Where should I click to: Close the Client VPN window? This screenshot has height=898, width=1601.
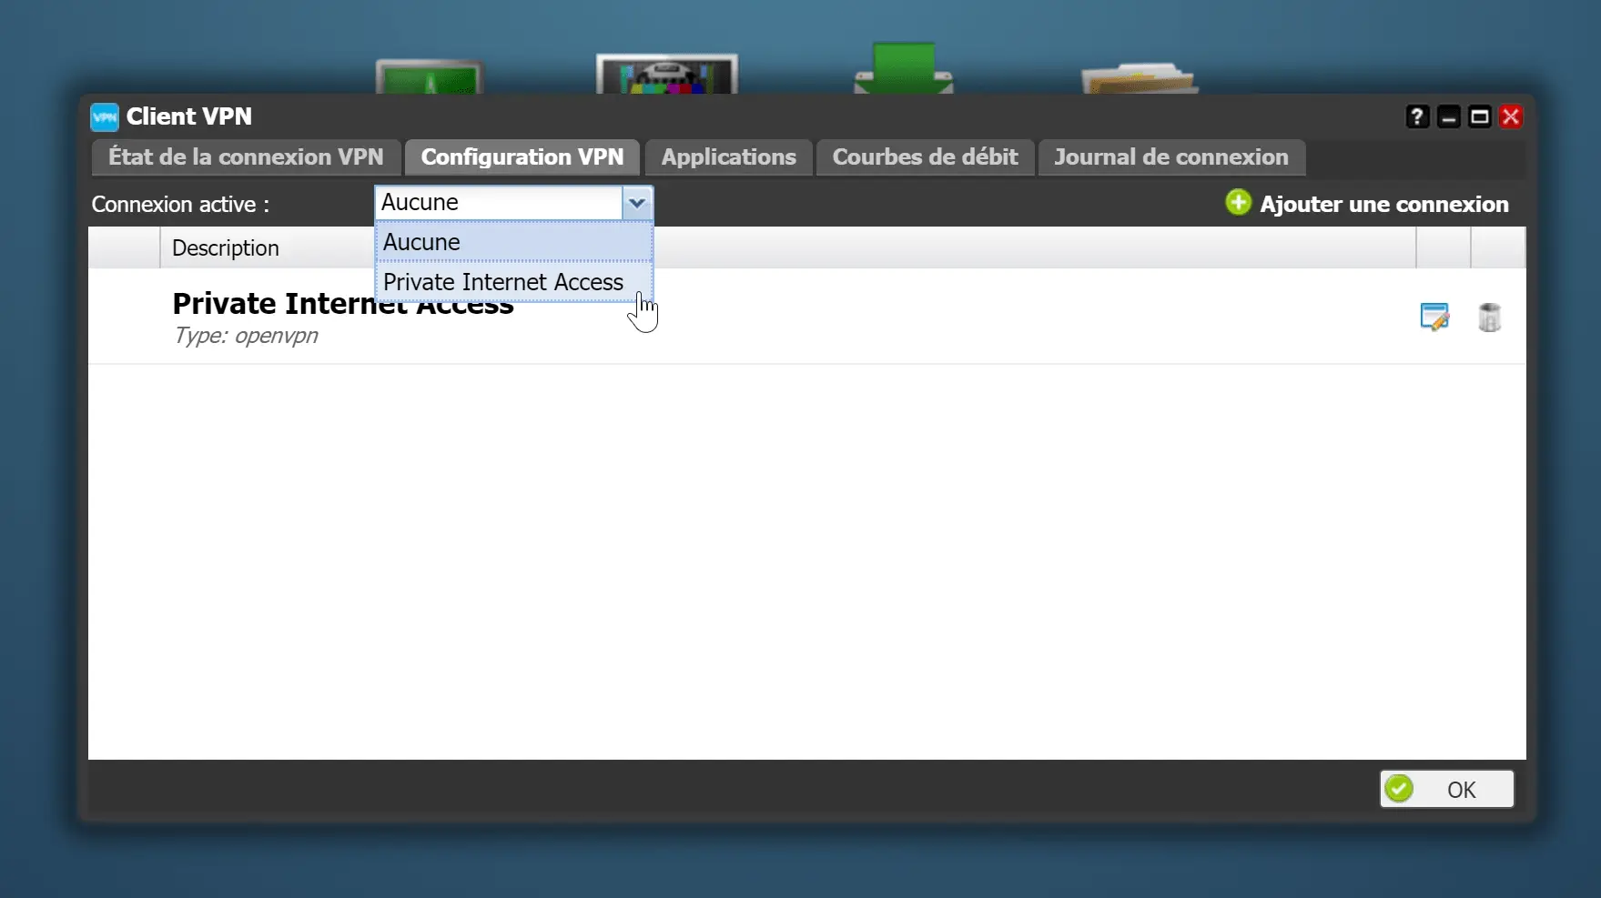[1511, 116]
